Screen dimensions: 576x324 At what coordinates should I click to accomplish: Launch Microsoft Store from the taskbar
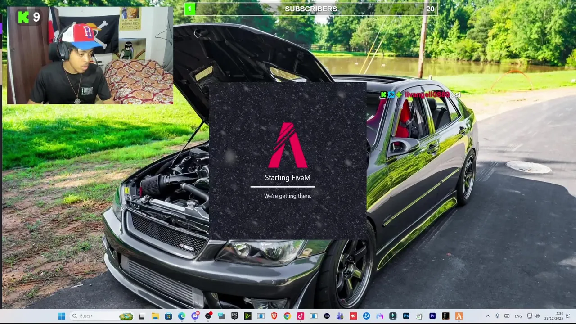click(169, 316)
